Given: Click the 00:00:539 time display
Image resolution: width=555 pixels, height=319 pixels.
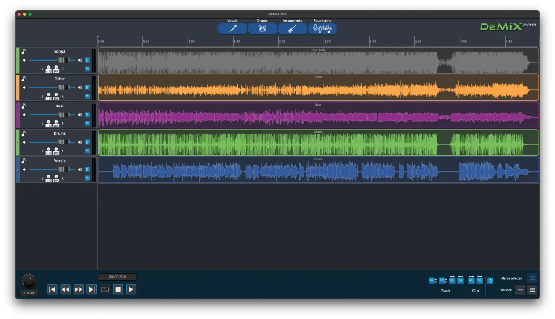Looking at the screenshot, I should (x=117, y=277).
